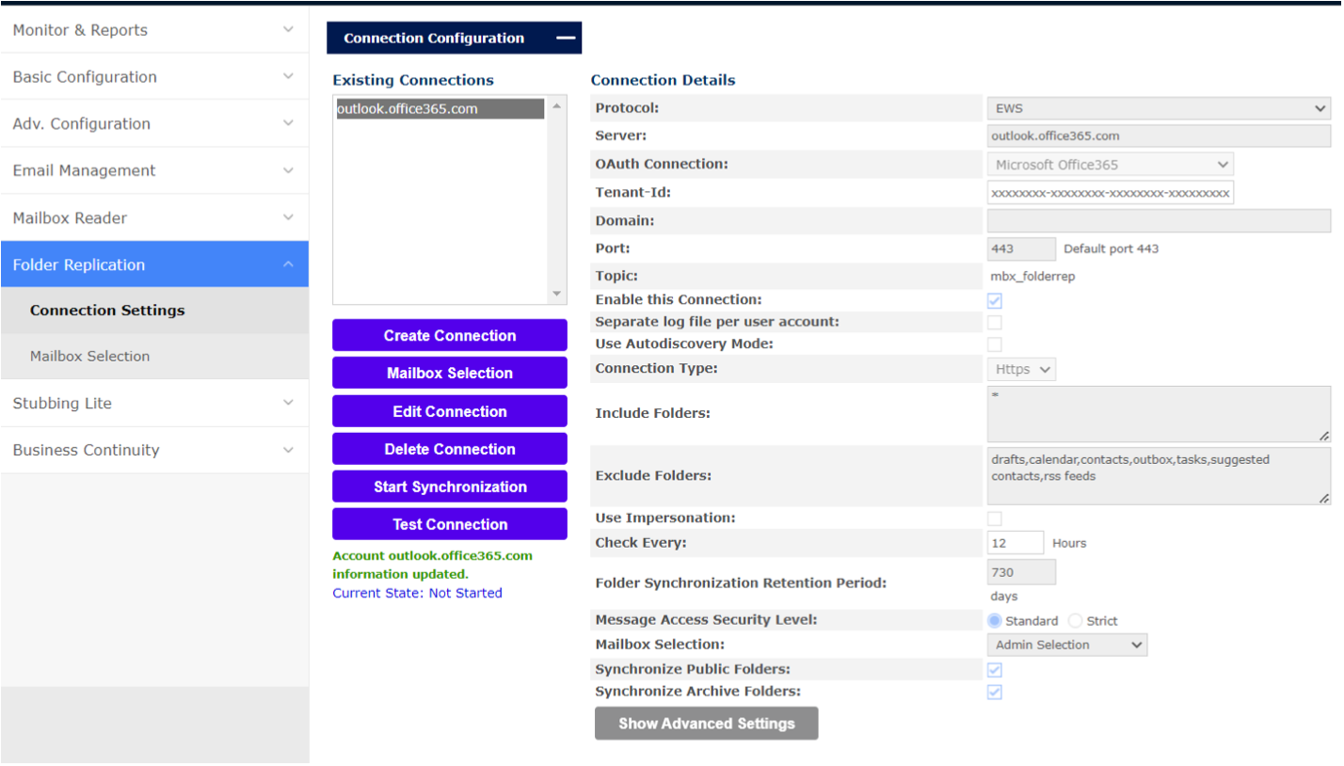The height and width of the screenshot is (766, 1344).
Task: Click the Create Connection button
Action: 449,336
